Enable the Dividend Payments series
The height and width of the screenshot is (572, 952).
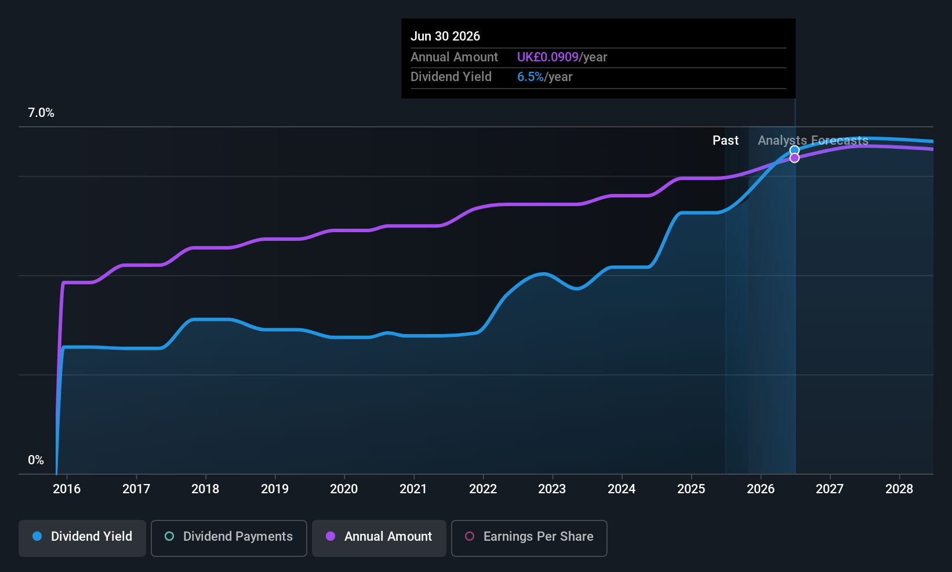point(228,537)
